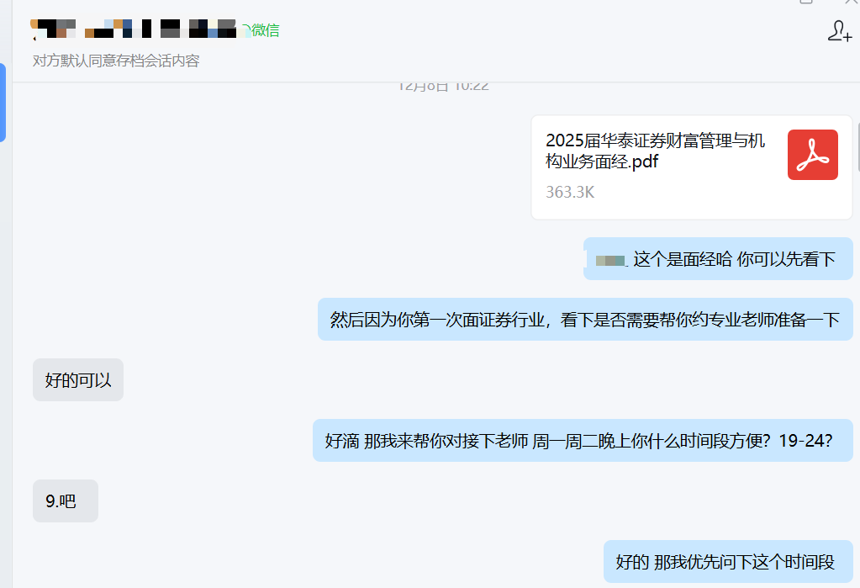Viewport: 860px width, 588px height.
Task: Close the chat window
Action: (x=851, y=2)
